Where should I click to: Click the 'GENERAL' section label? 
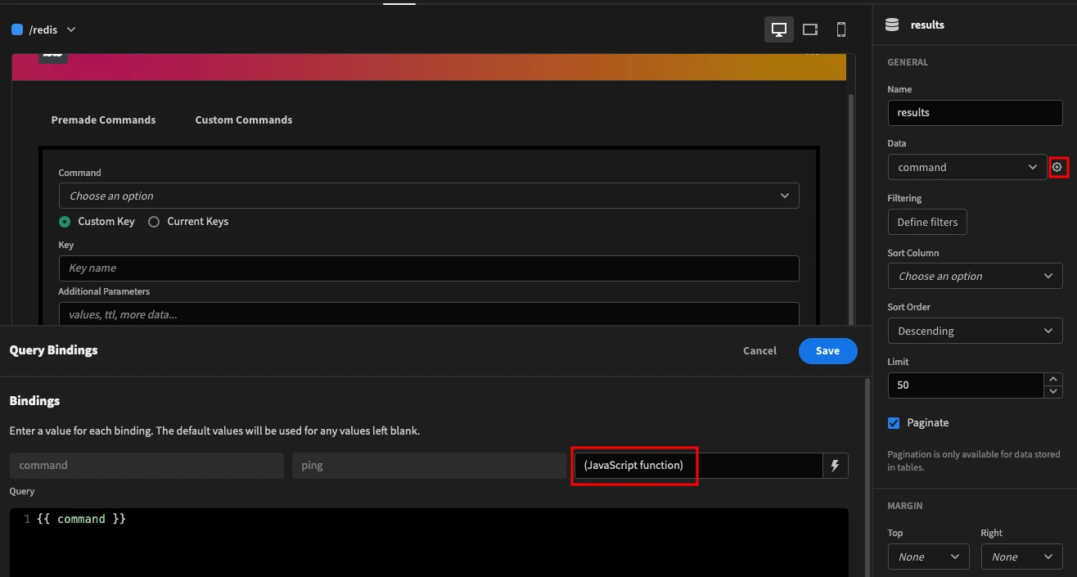click(x=908, y=62)
